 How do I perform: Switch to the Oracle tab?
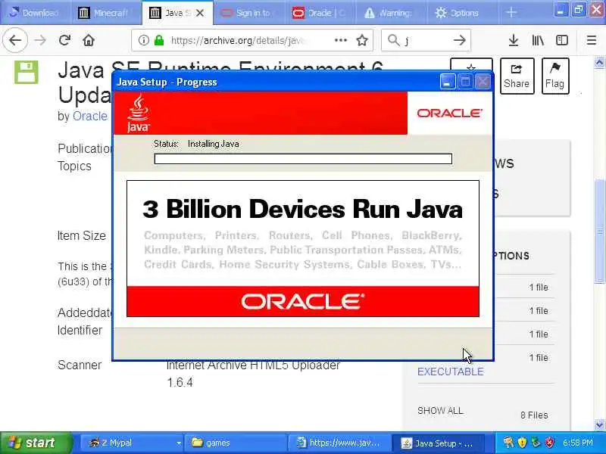321,13
